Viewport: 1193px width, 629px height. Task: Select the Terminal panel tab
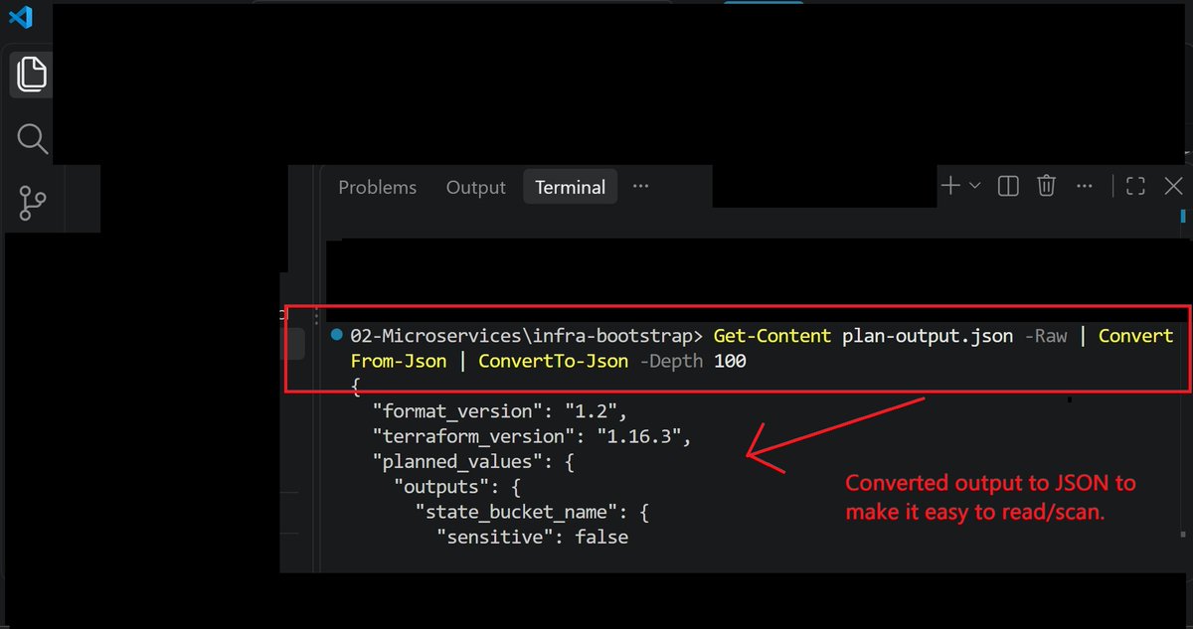570,187
